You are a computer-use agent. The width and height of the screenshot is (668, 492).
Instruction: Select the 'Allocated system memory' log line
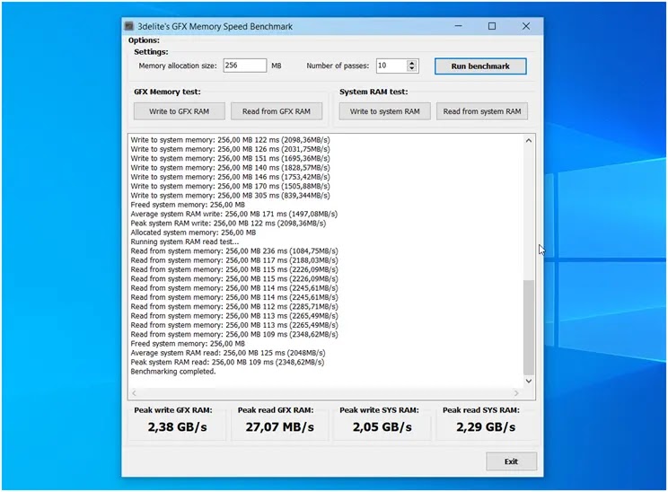click(x=193, y=233)
